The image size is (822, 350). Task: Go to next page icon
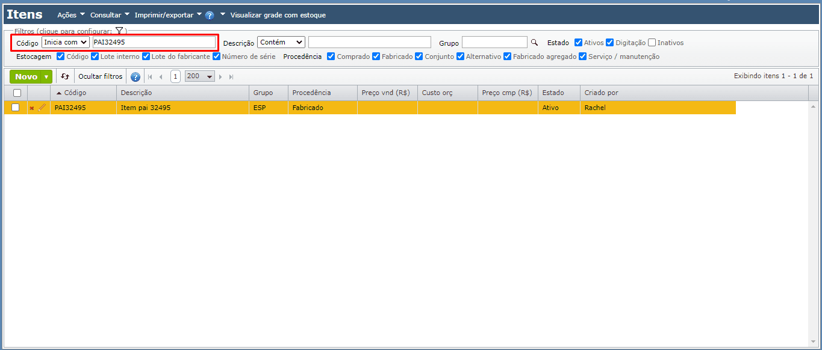click(x=220, y=77)
